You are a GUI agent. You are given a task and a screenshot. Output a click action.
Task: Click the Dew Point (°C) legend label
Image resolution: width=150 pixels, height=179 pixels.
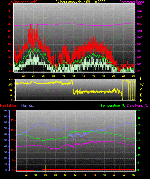pyautogui.click(x=138, y=105)
